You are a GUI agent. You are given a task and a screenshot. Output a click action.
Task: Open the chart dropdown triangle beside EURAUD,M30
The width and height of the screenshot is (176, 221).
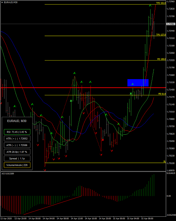2,2
